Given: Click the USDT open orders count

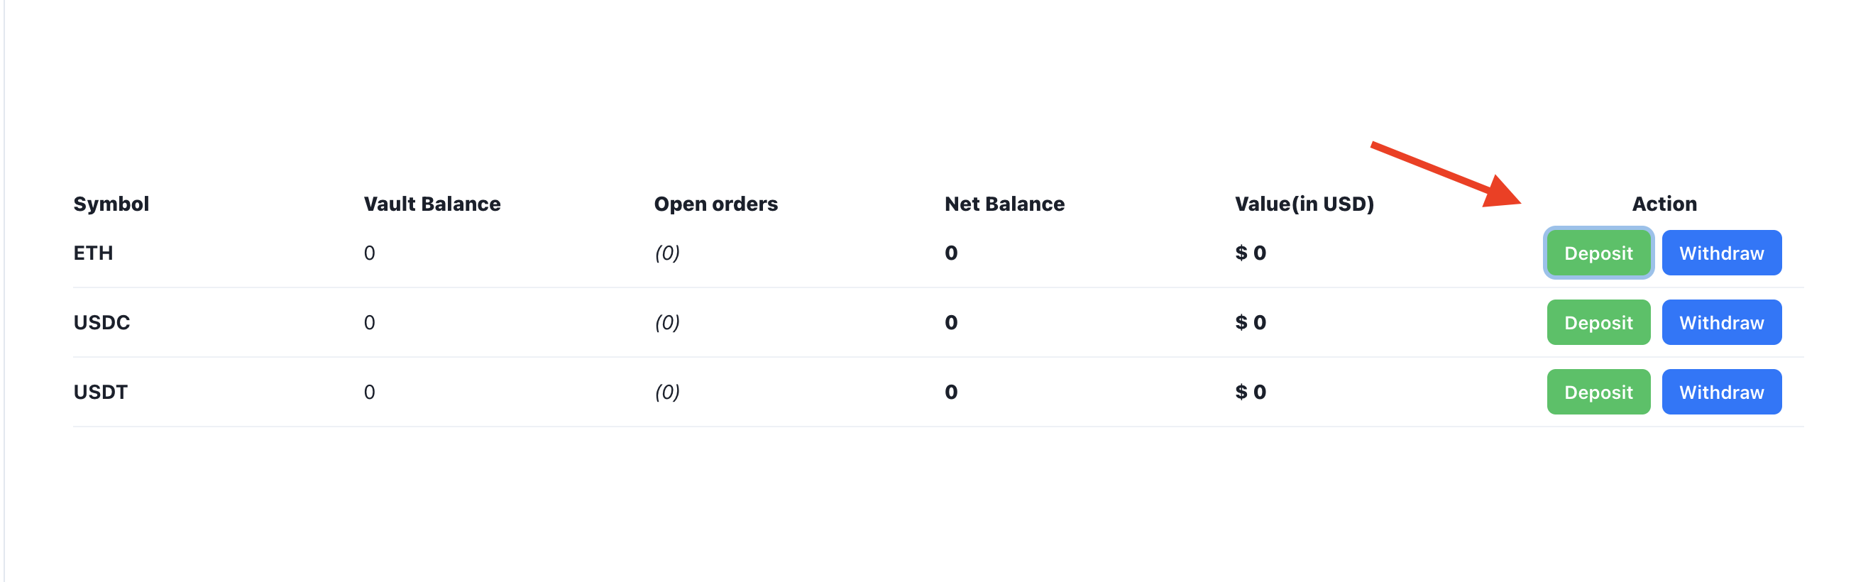Looking at the screenshot, I should (x=667, y=392).
